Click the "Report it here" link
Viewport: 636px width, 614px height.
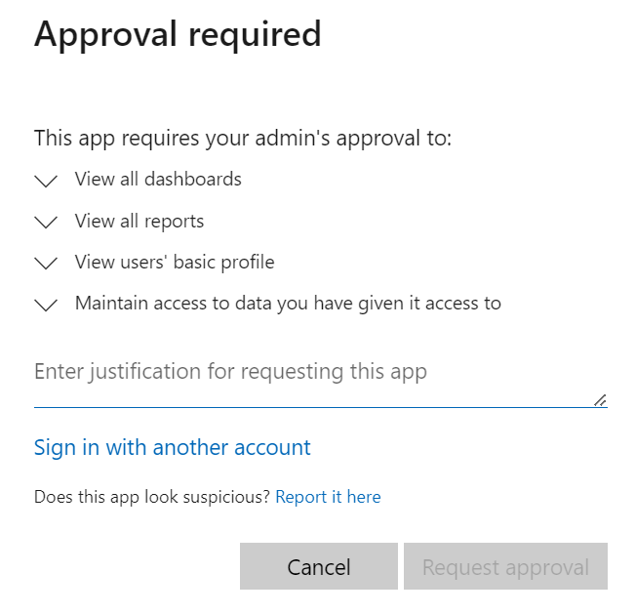[x=328, y=497]
